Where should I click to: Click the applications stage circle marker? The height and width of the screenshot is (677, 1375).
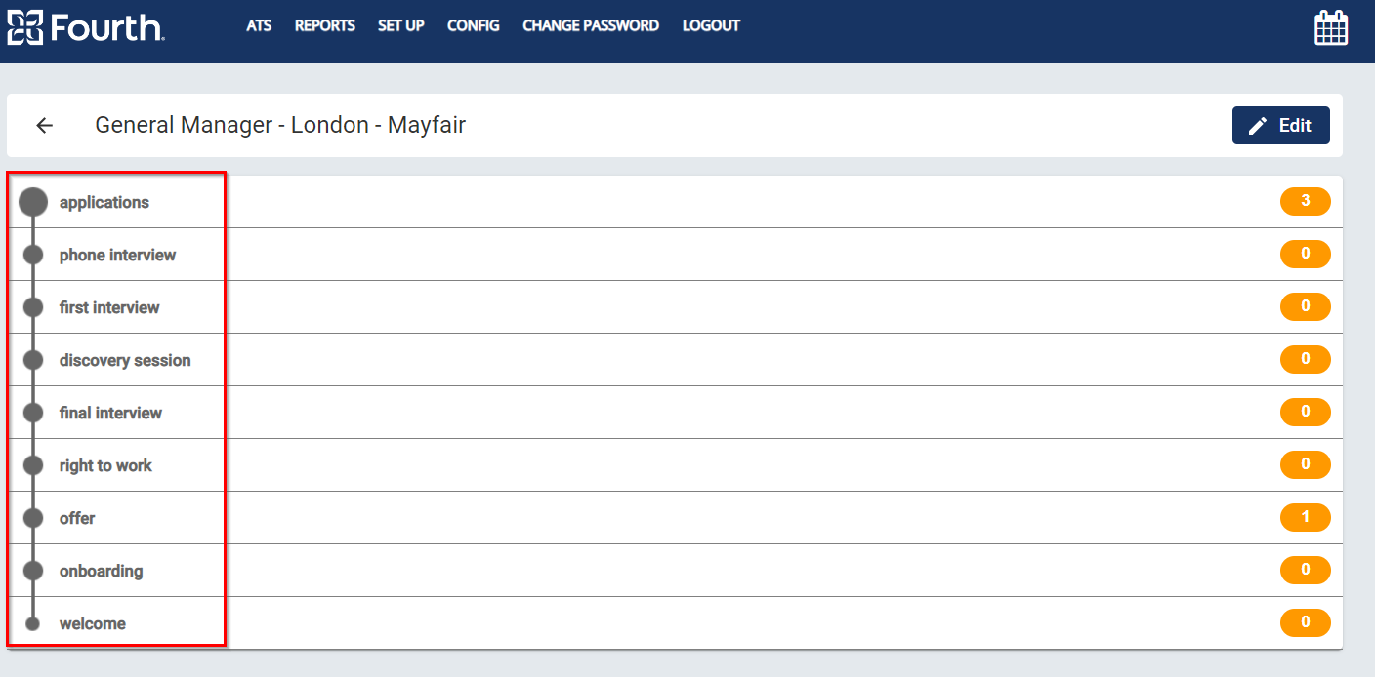pos(33,202)
